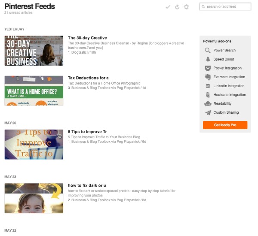Click the Custom Sharing paper plane icon
The image size is (258, 236).
[x=208, y=112]
